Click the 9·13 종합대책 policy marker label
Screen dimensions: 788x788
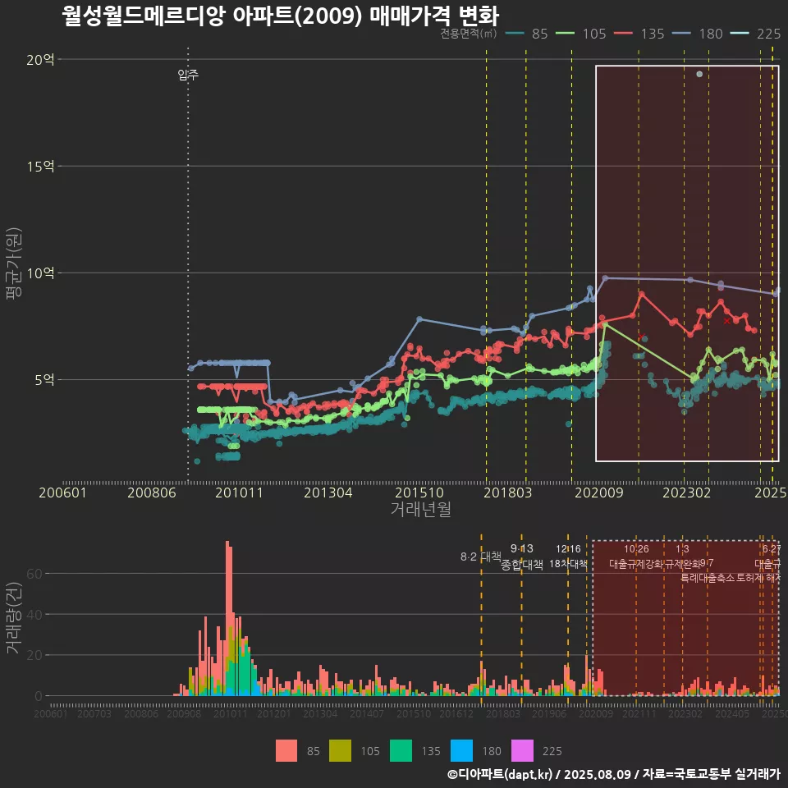[x=522, y=557]
